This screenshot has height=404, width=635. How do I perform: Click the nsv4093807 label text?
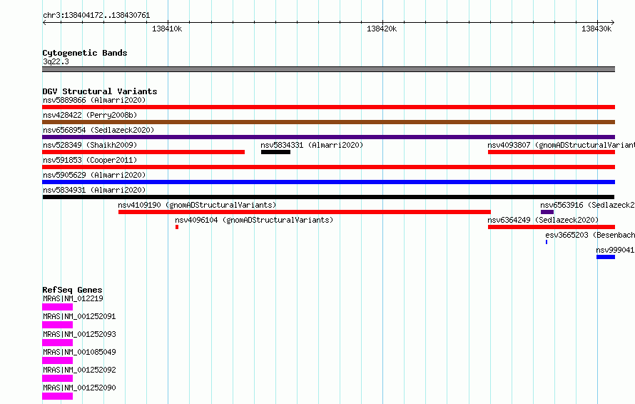[x=562, y=145]
